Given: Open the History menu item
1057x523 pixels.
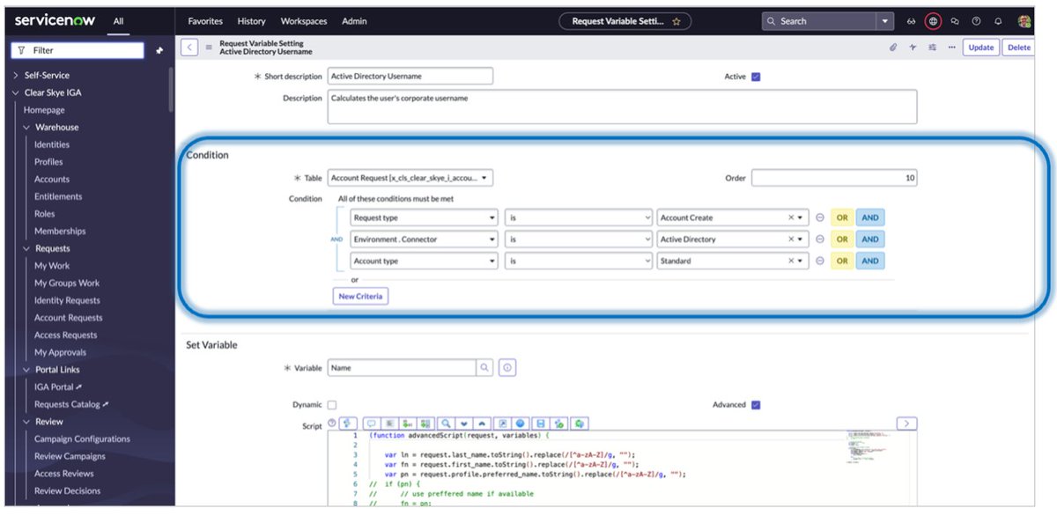Looking at the screenshot, I should coord(251,20).
